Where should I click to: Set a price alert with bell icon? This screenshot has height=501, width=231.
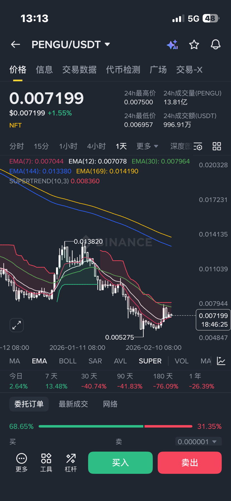(215, 45)
